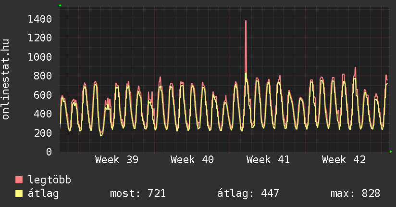Viewport: 396px width, 207px height.
Task: Click the 1000 y-axis label
Action: (x=40, y=57)
